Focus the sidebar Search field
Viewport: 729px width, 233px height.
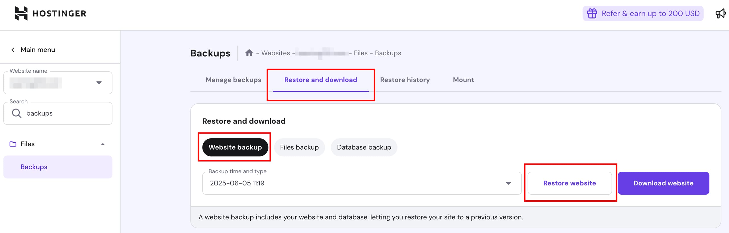click(x=65, y=113)
